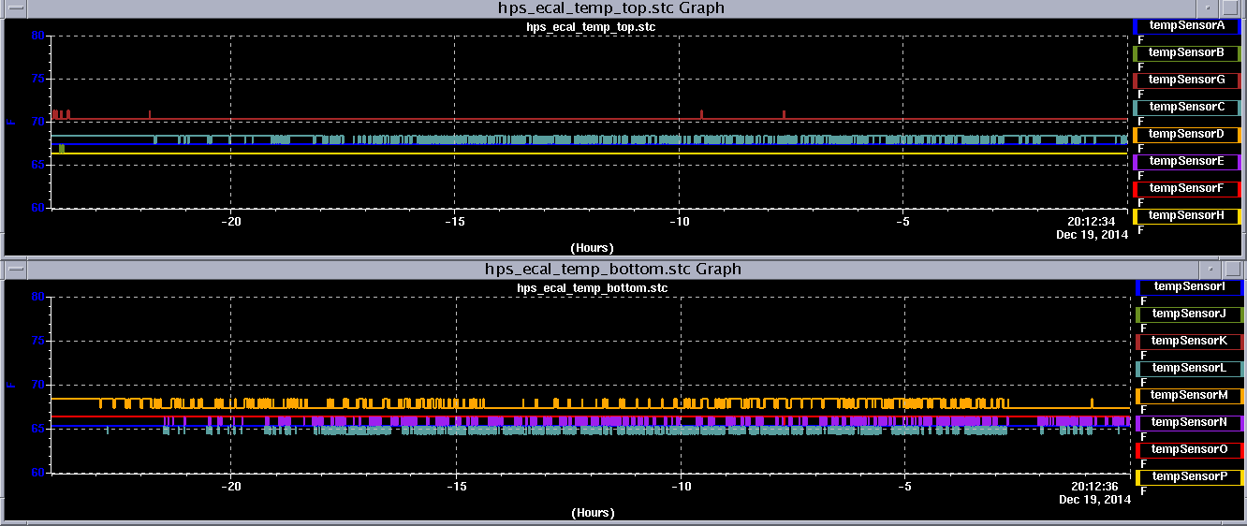
Task: Click the orange tempSensorM legend entry
Action: tap(1189, 396)
